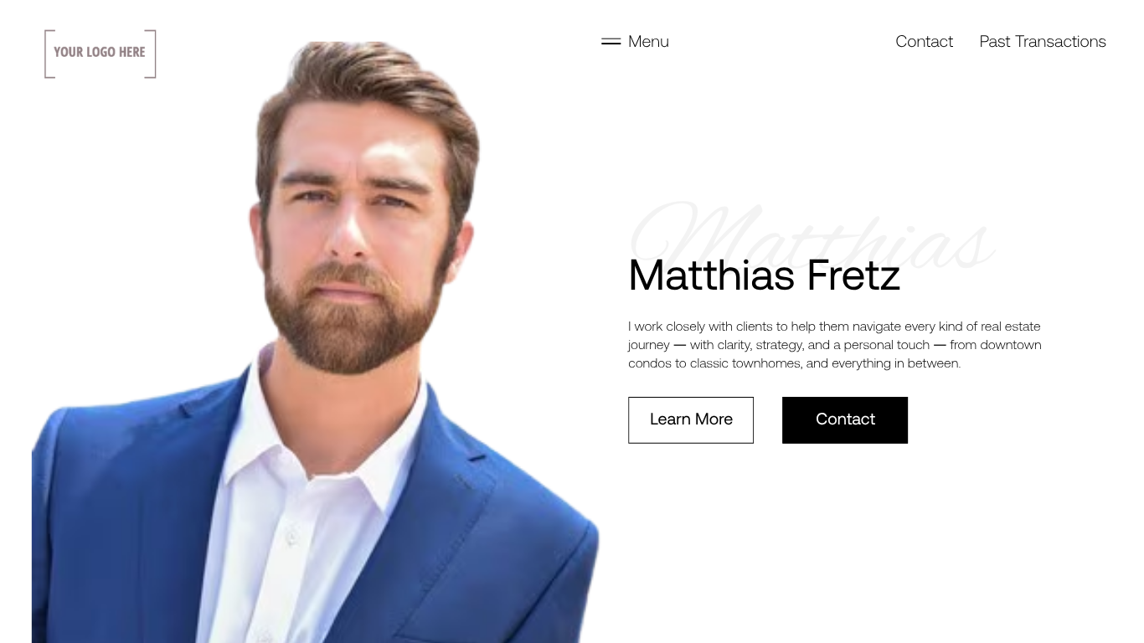The image size is (1144, 643).
Task: Click the "YOUR LOGO HERE" placeholder logo
Action: (x=100, y=54)
